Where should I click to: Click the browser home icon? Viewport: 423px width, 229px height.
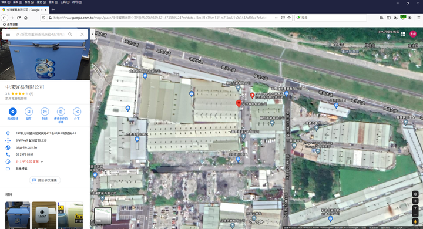pos(26,18)
